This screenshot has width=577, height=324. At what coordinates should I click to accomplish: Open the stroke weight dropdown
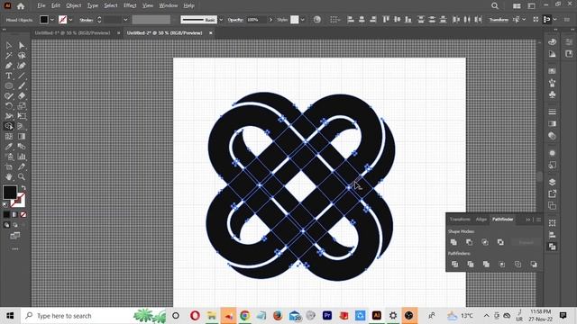pos(125,20)
